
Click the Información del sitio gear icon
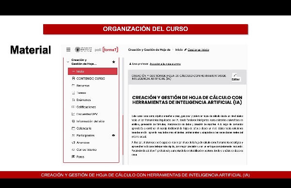(73, 121)
